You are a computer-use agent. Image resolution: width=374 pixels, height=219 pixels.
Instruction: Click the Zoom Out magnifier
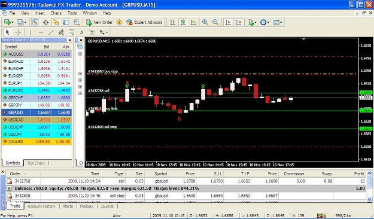215,22
